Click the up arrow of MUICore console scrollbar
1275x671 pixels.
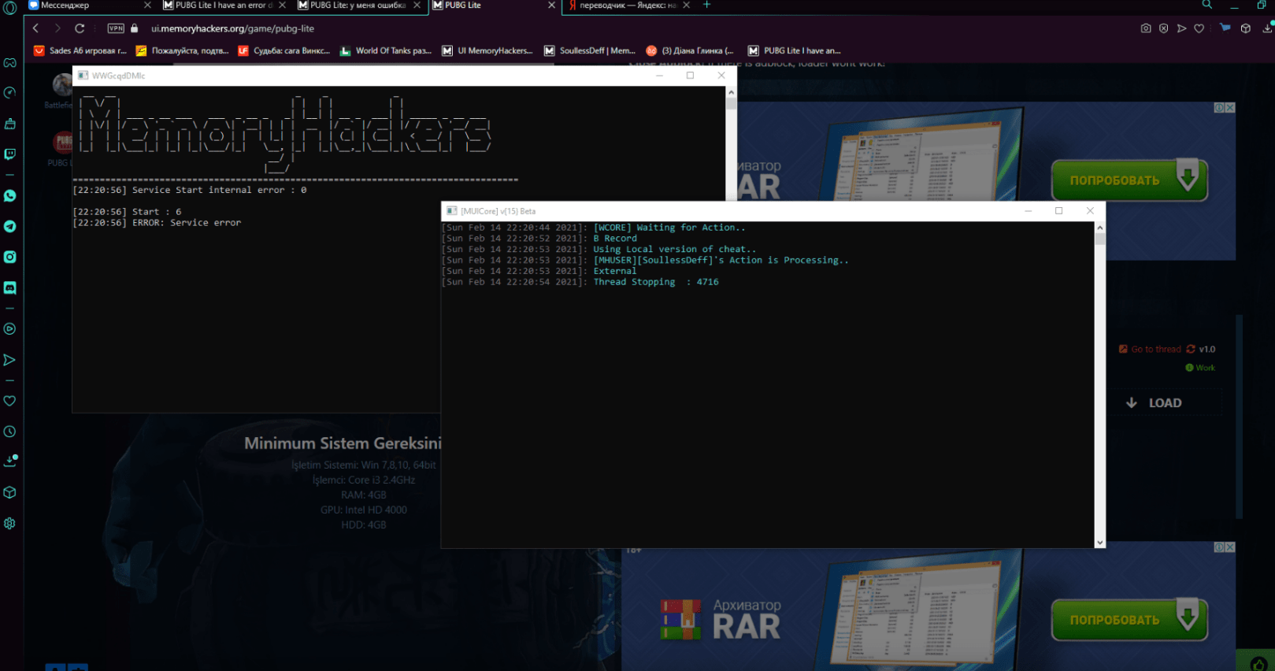pyautogui.click(x=1099, y=228)
